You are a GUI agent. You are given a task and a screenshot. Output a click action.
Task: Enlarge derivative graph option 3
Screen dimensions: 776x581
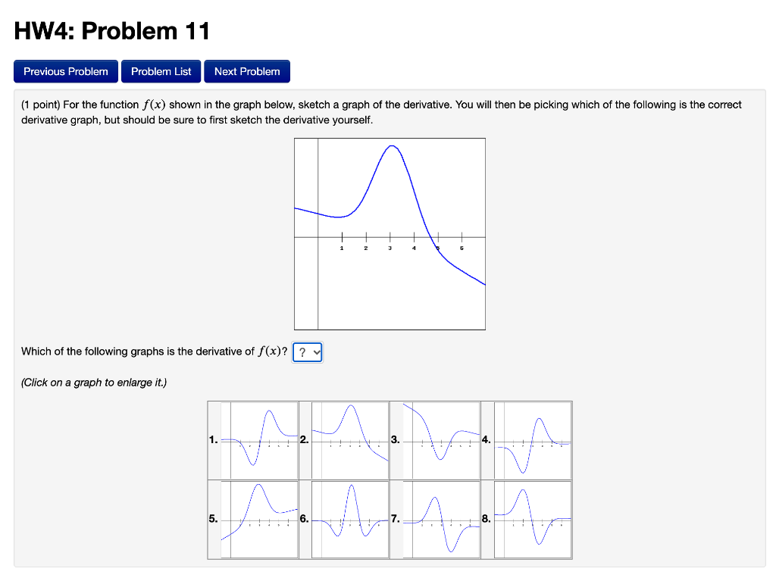pyautogui.click(x=442, y=439)
